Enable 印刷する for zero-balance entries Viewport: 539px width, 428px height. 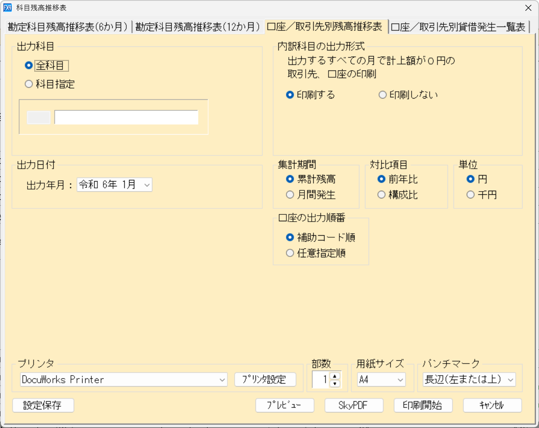tap(290, 95)
